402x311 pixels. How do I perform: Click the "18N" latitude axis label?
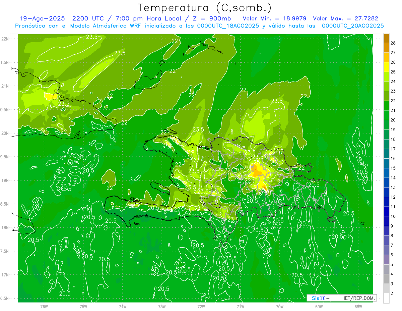click(x=5, y=227)
